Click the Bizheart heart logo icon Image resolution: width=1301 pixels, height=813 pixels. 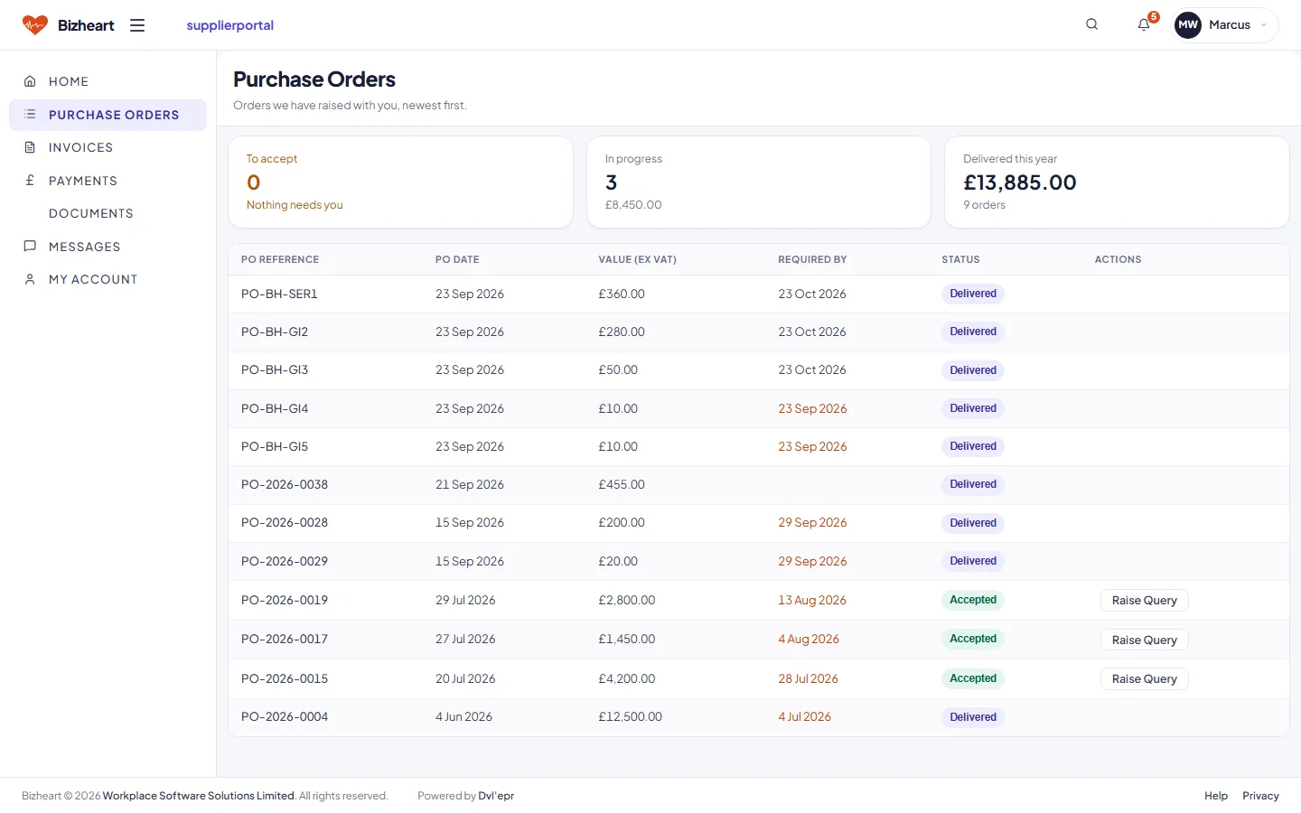point(35,25)
